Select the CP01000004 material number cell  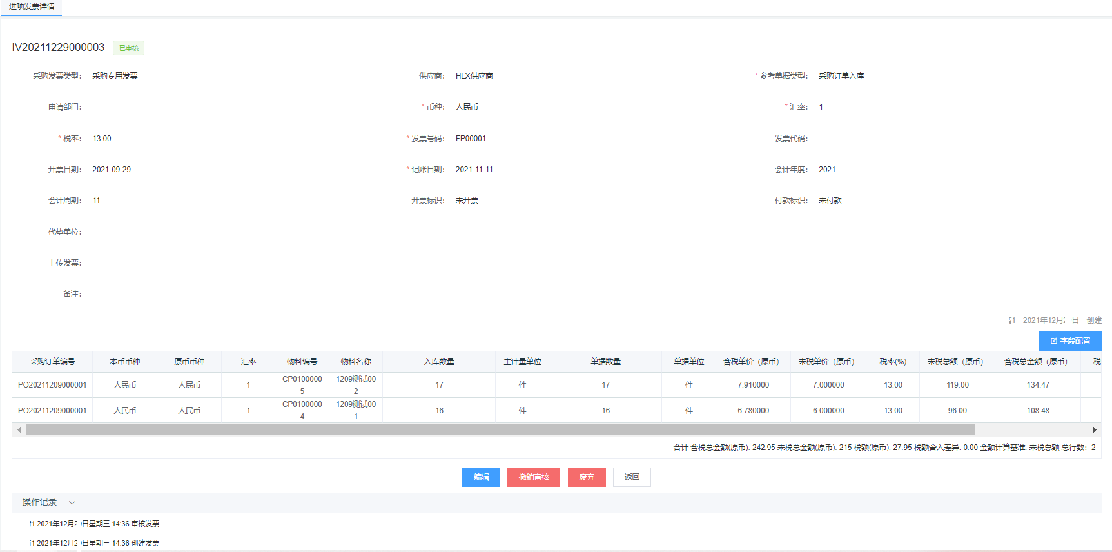[302, 410]
